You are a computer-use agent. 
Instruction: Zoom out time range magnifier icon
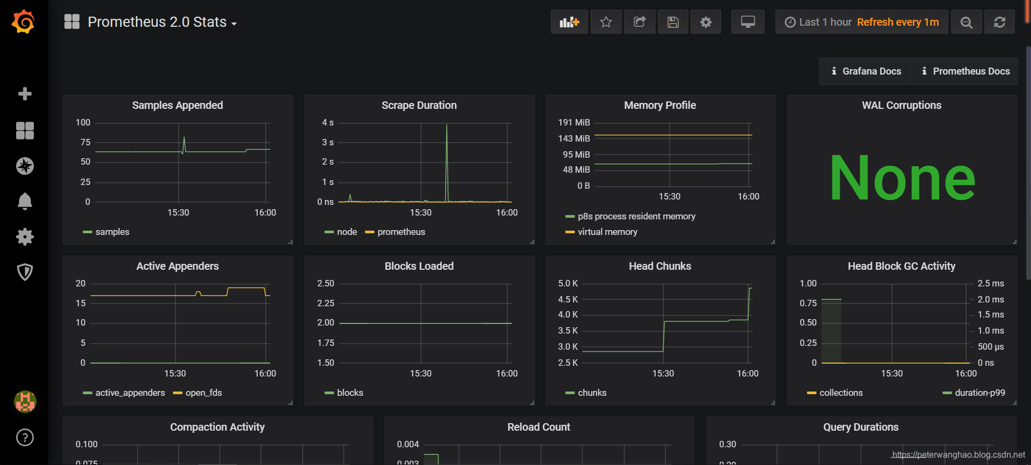pos(966,22)
